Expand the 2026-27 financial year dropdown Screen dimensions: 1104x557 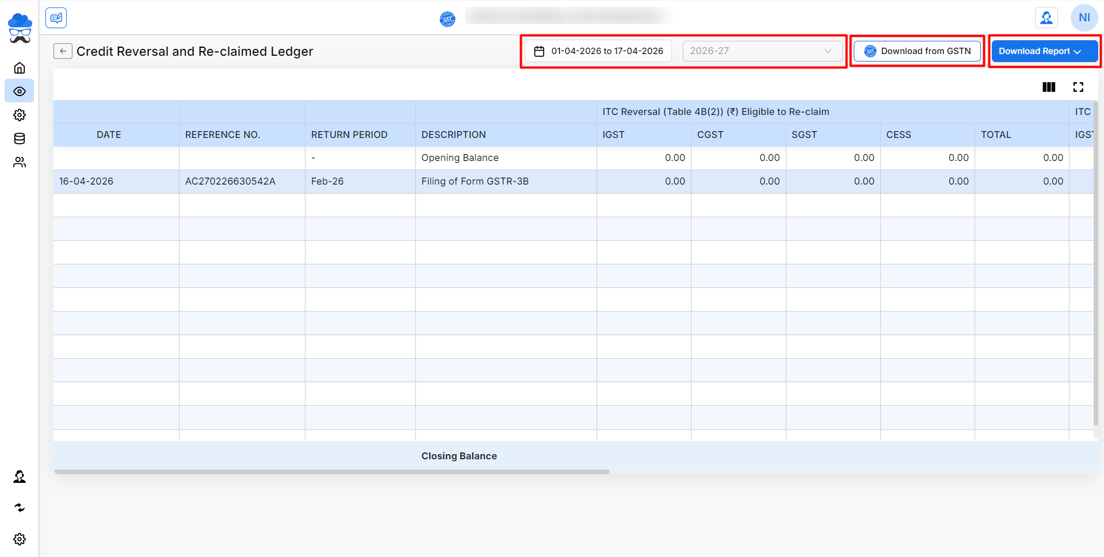coord(762,51)
